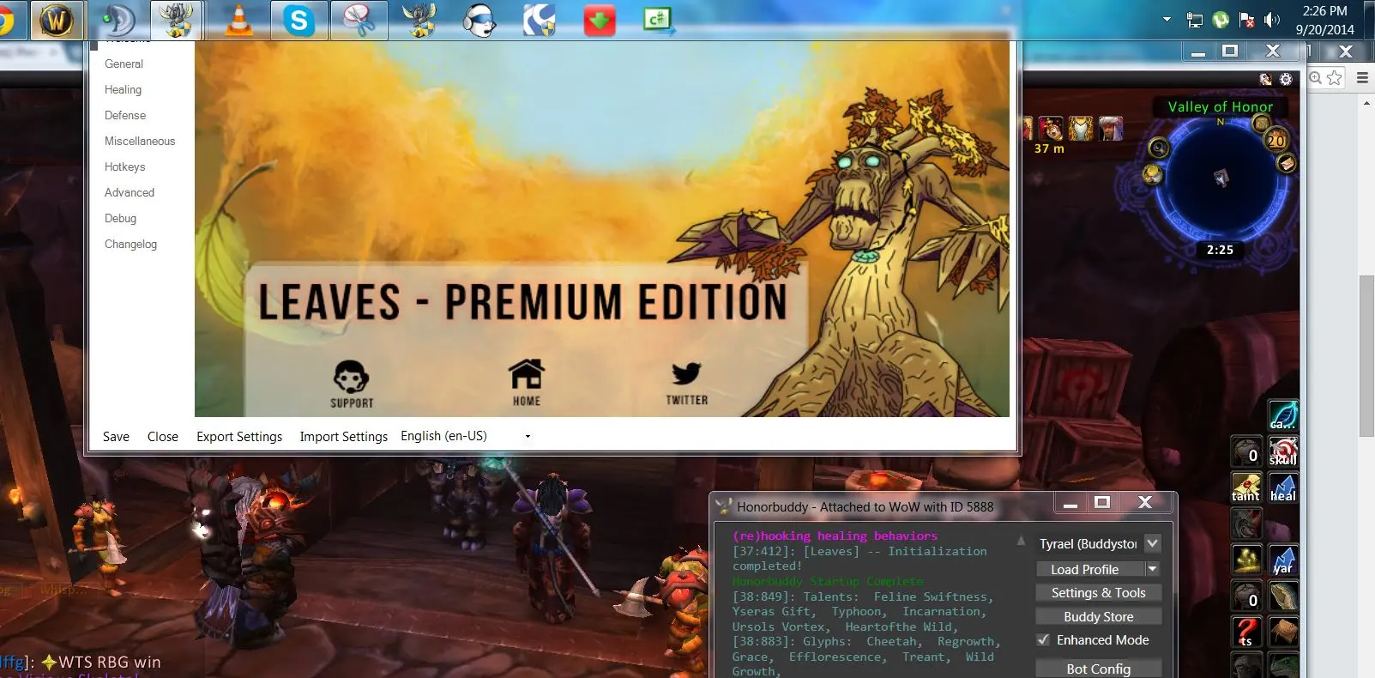Toggle the Enhanced Mode checkbox
This screenshot has width=1375, height=678.
(1043, 640)
